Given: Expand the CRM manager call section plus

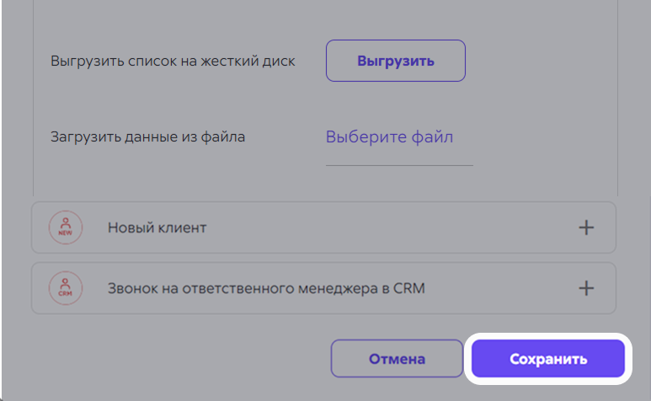Looking at the screenshot, I should 586,288.
